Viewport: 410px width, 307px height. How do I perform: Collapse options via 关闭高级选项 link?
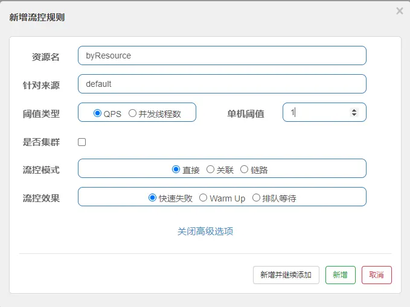205,231
